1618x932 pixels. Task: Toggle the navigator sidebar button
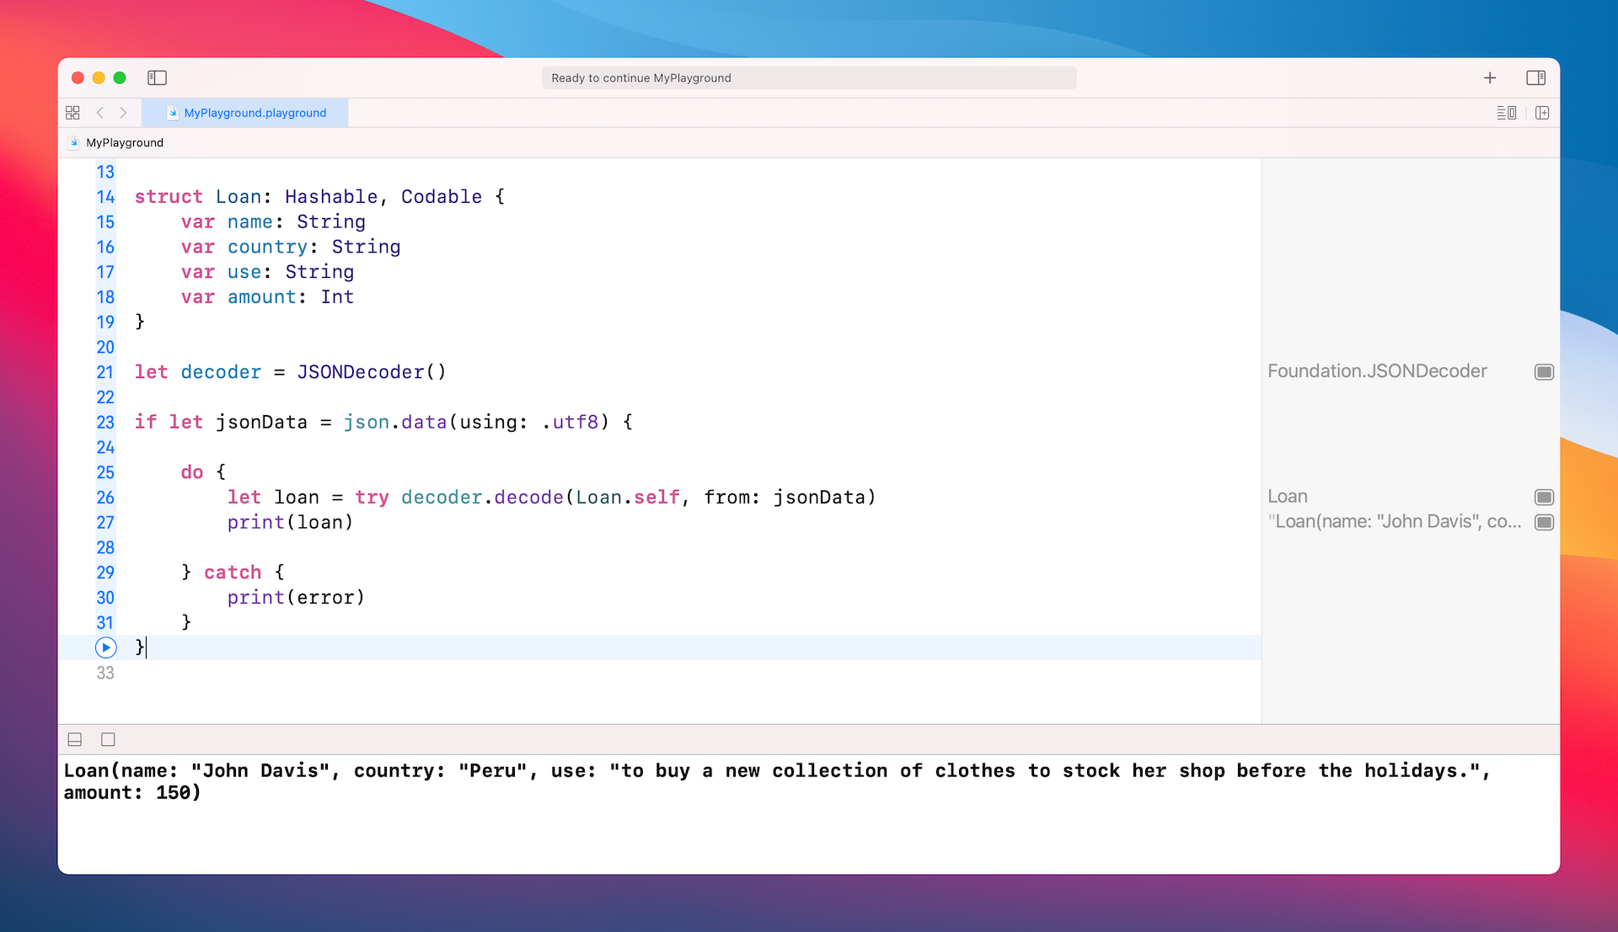[157, 77]
